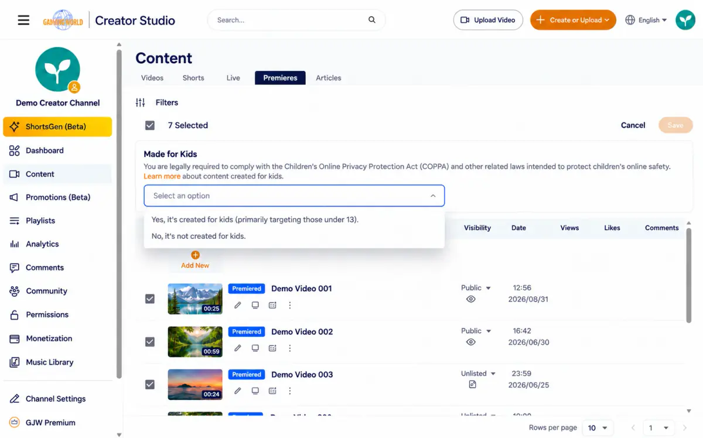
Task: Uncheck the Demo Video 001 checkbox
Action: (x=150, y=299)
